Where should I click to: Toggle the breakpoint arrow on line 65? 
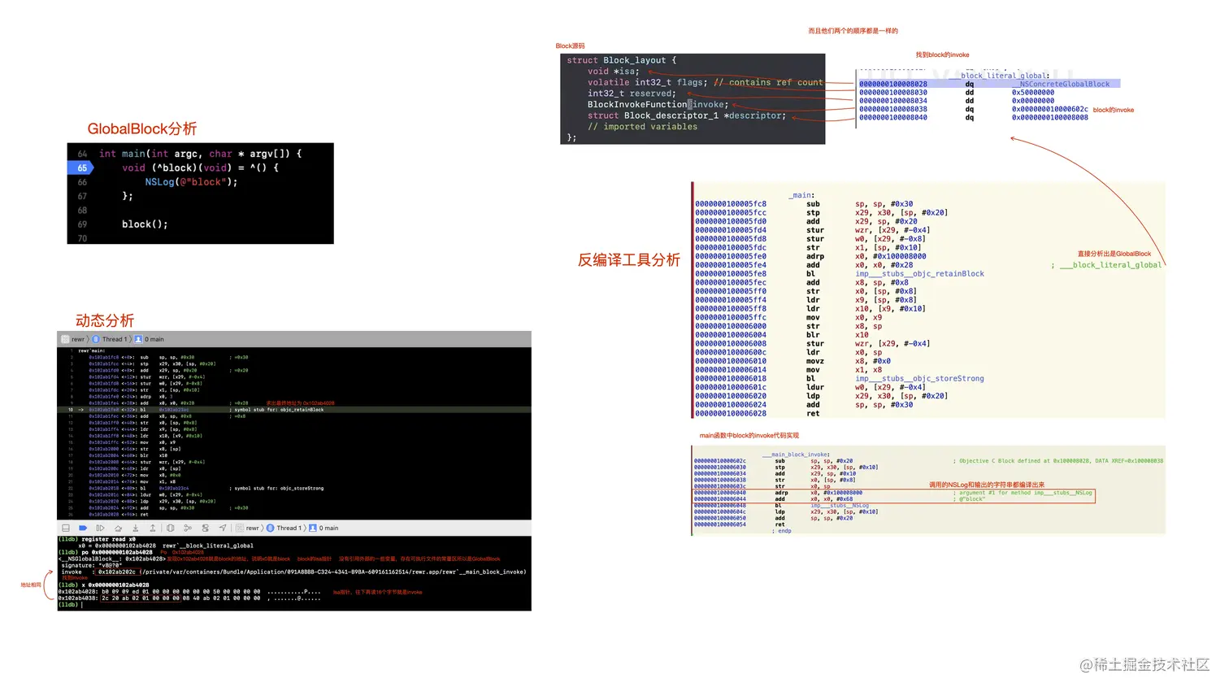coord(80,168)
